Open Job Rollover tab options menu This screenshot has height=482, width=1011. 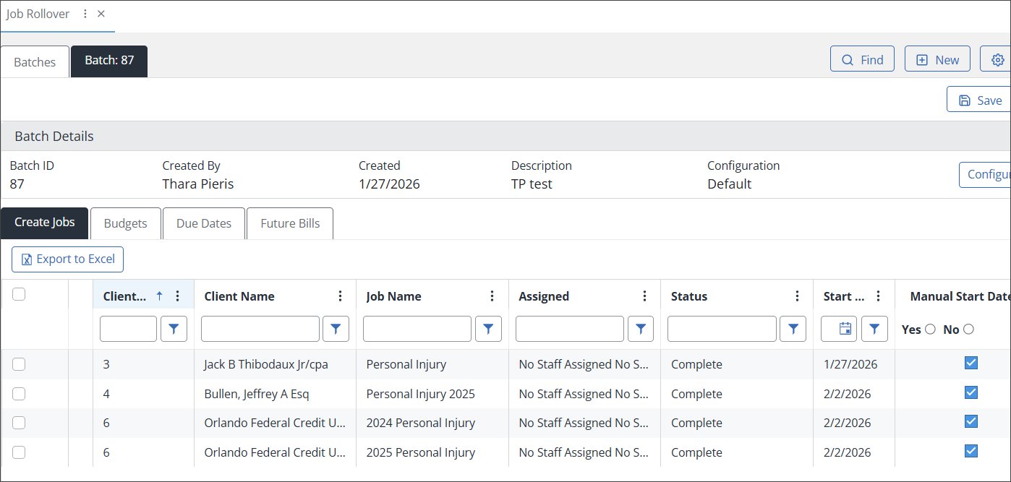click(85, 14)
